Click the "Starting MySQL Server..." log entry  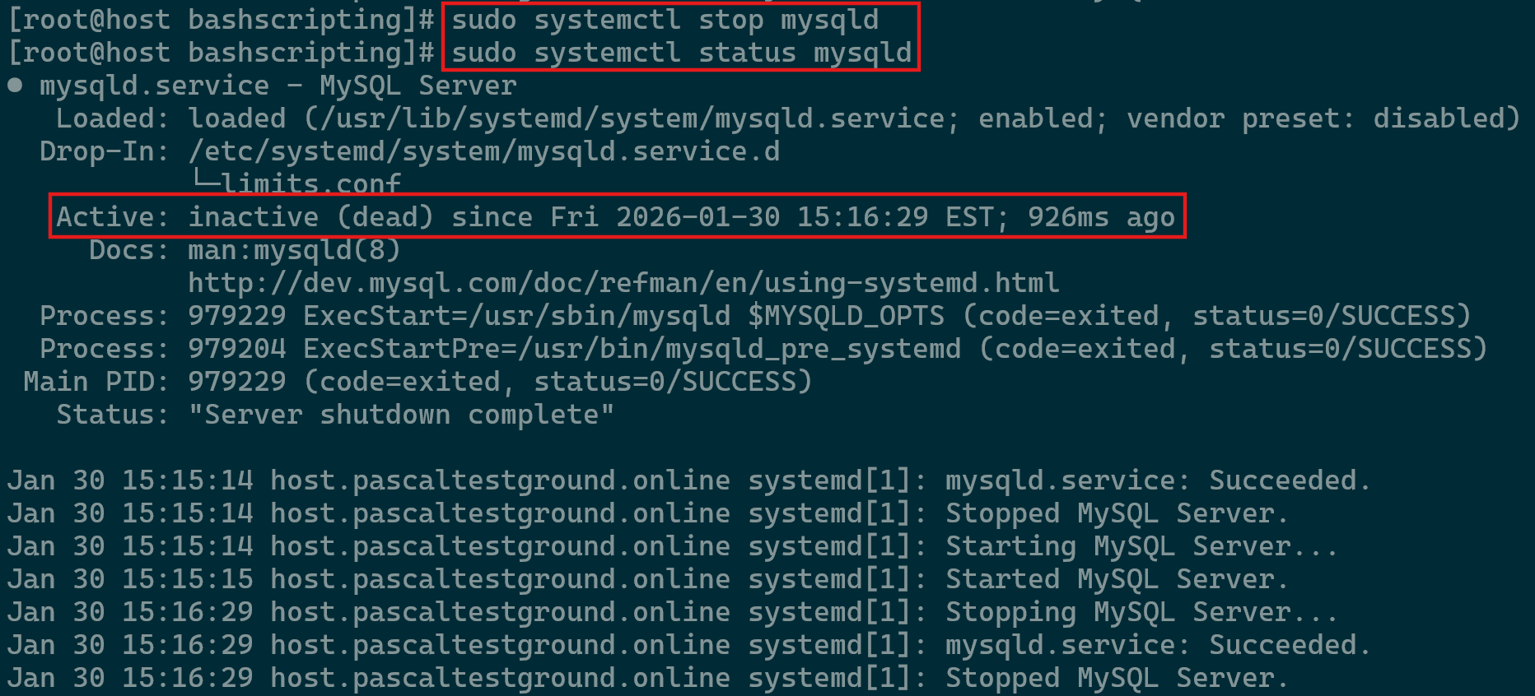(1141, 546)
